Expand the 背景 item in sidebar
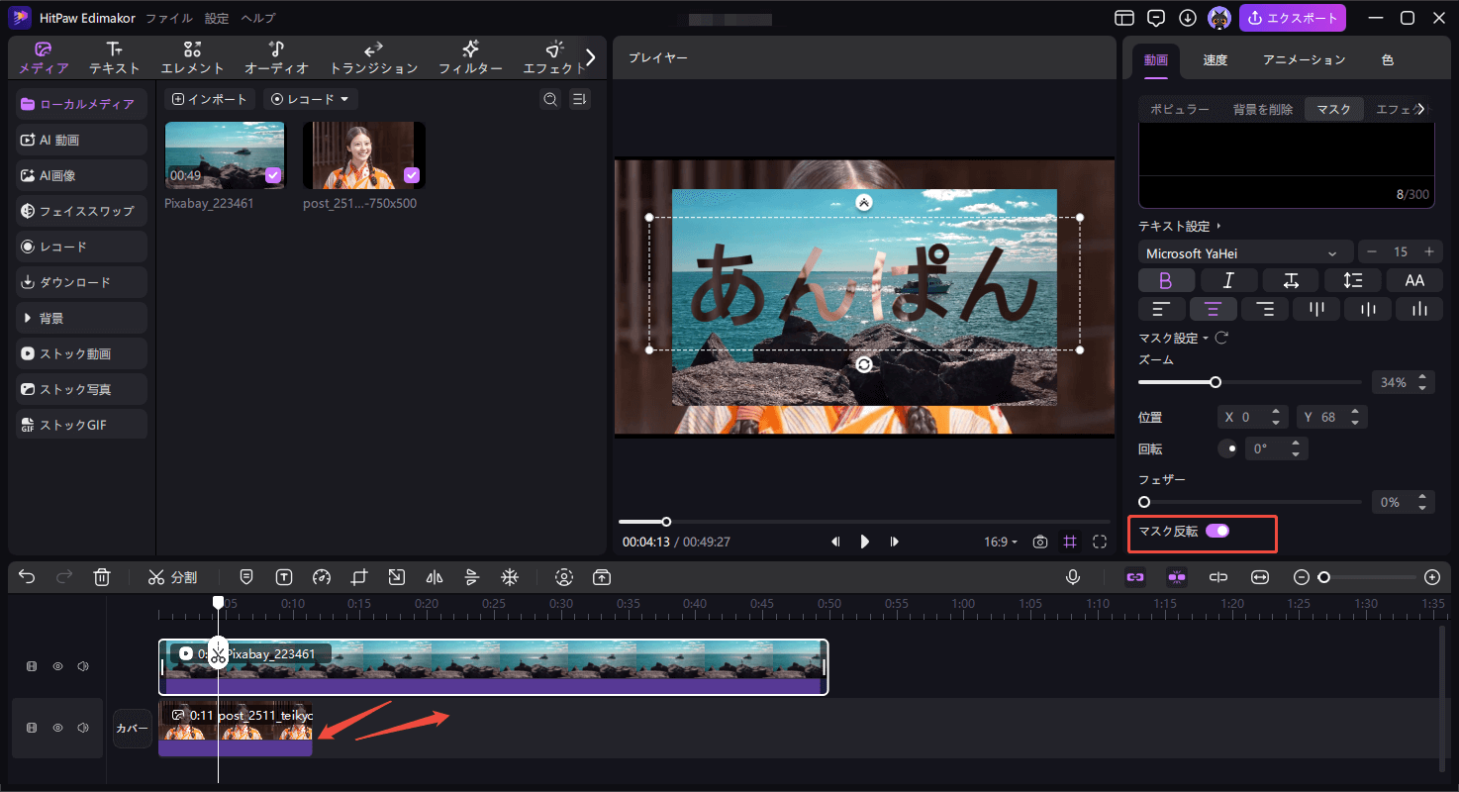 82,318
